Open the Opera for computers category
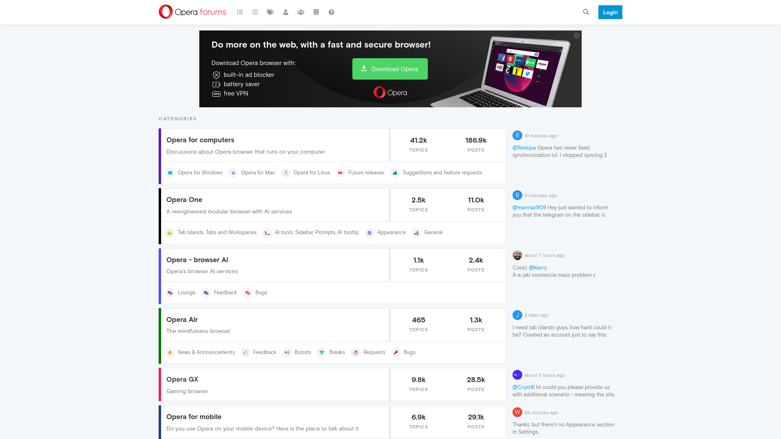The height and width of the screenshot is (439, 781). (x=200, y=140)
